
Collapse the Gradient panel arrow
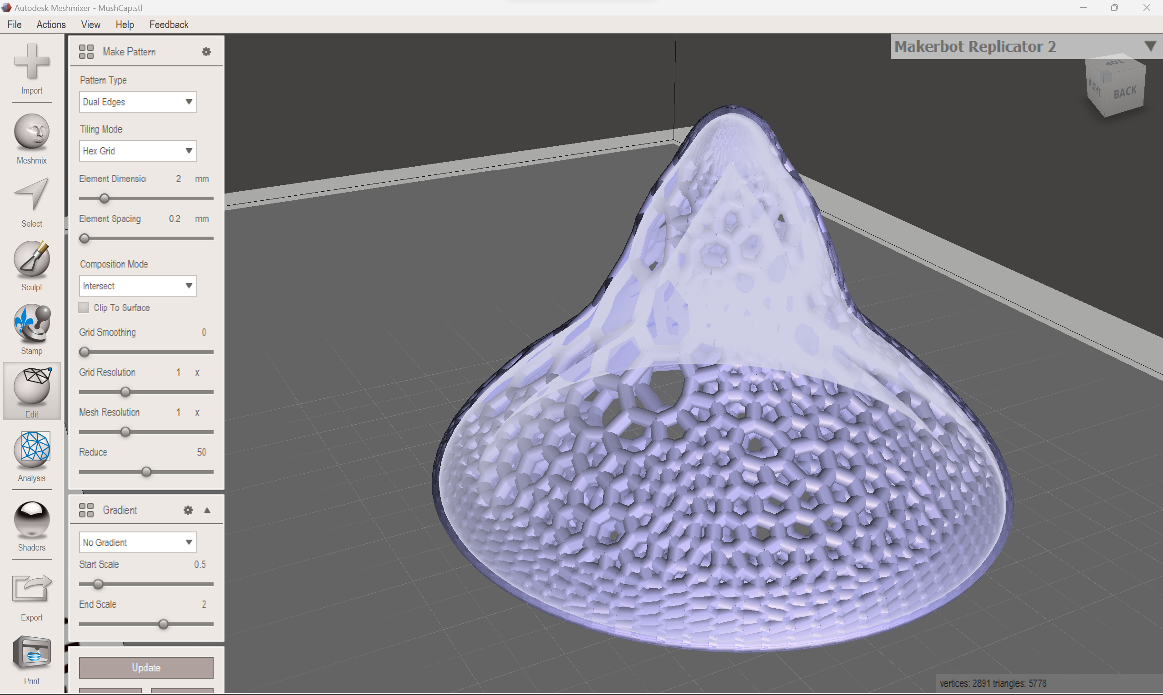[x=207, y=510]
